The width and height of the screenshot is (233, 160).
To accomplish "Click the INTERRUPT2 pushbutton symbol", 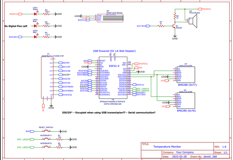I will click(x=47, y=146).
